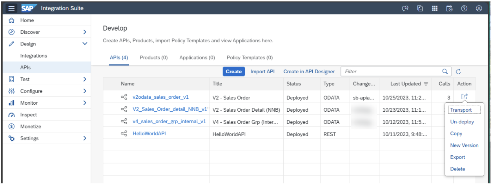Click the Test checklist icon

(x=11, y=79)
